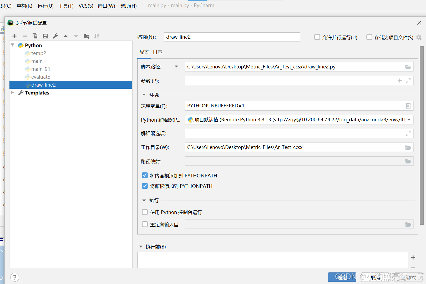Expand the Templates tree node

[12, 93]
